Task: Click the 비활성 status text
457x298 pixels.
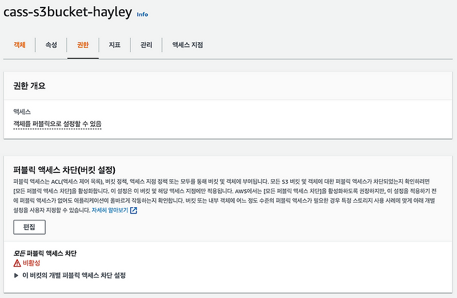Action: (31, 263)
